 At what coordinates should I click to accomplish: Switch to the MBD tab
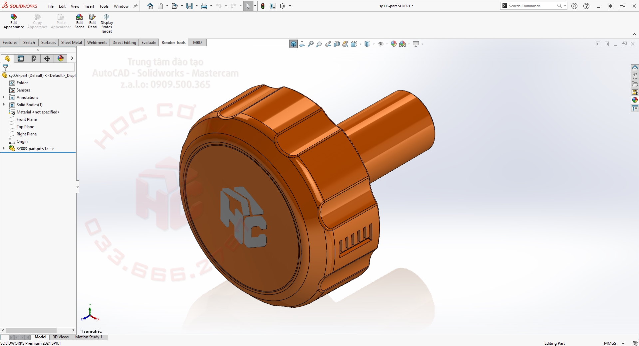click(197, 43)
